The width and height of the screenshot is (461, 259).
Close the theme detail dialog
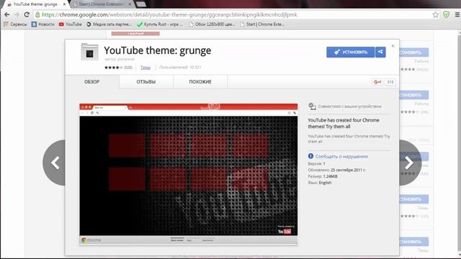tap(393, 46)
